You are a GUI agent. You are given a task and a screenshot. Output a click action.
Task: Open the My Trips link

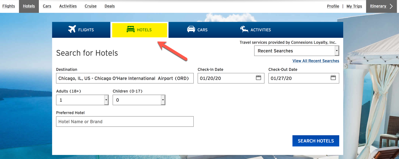[x=354, y=6]
